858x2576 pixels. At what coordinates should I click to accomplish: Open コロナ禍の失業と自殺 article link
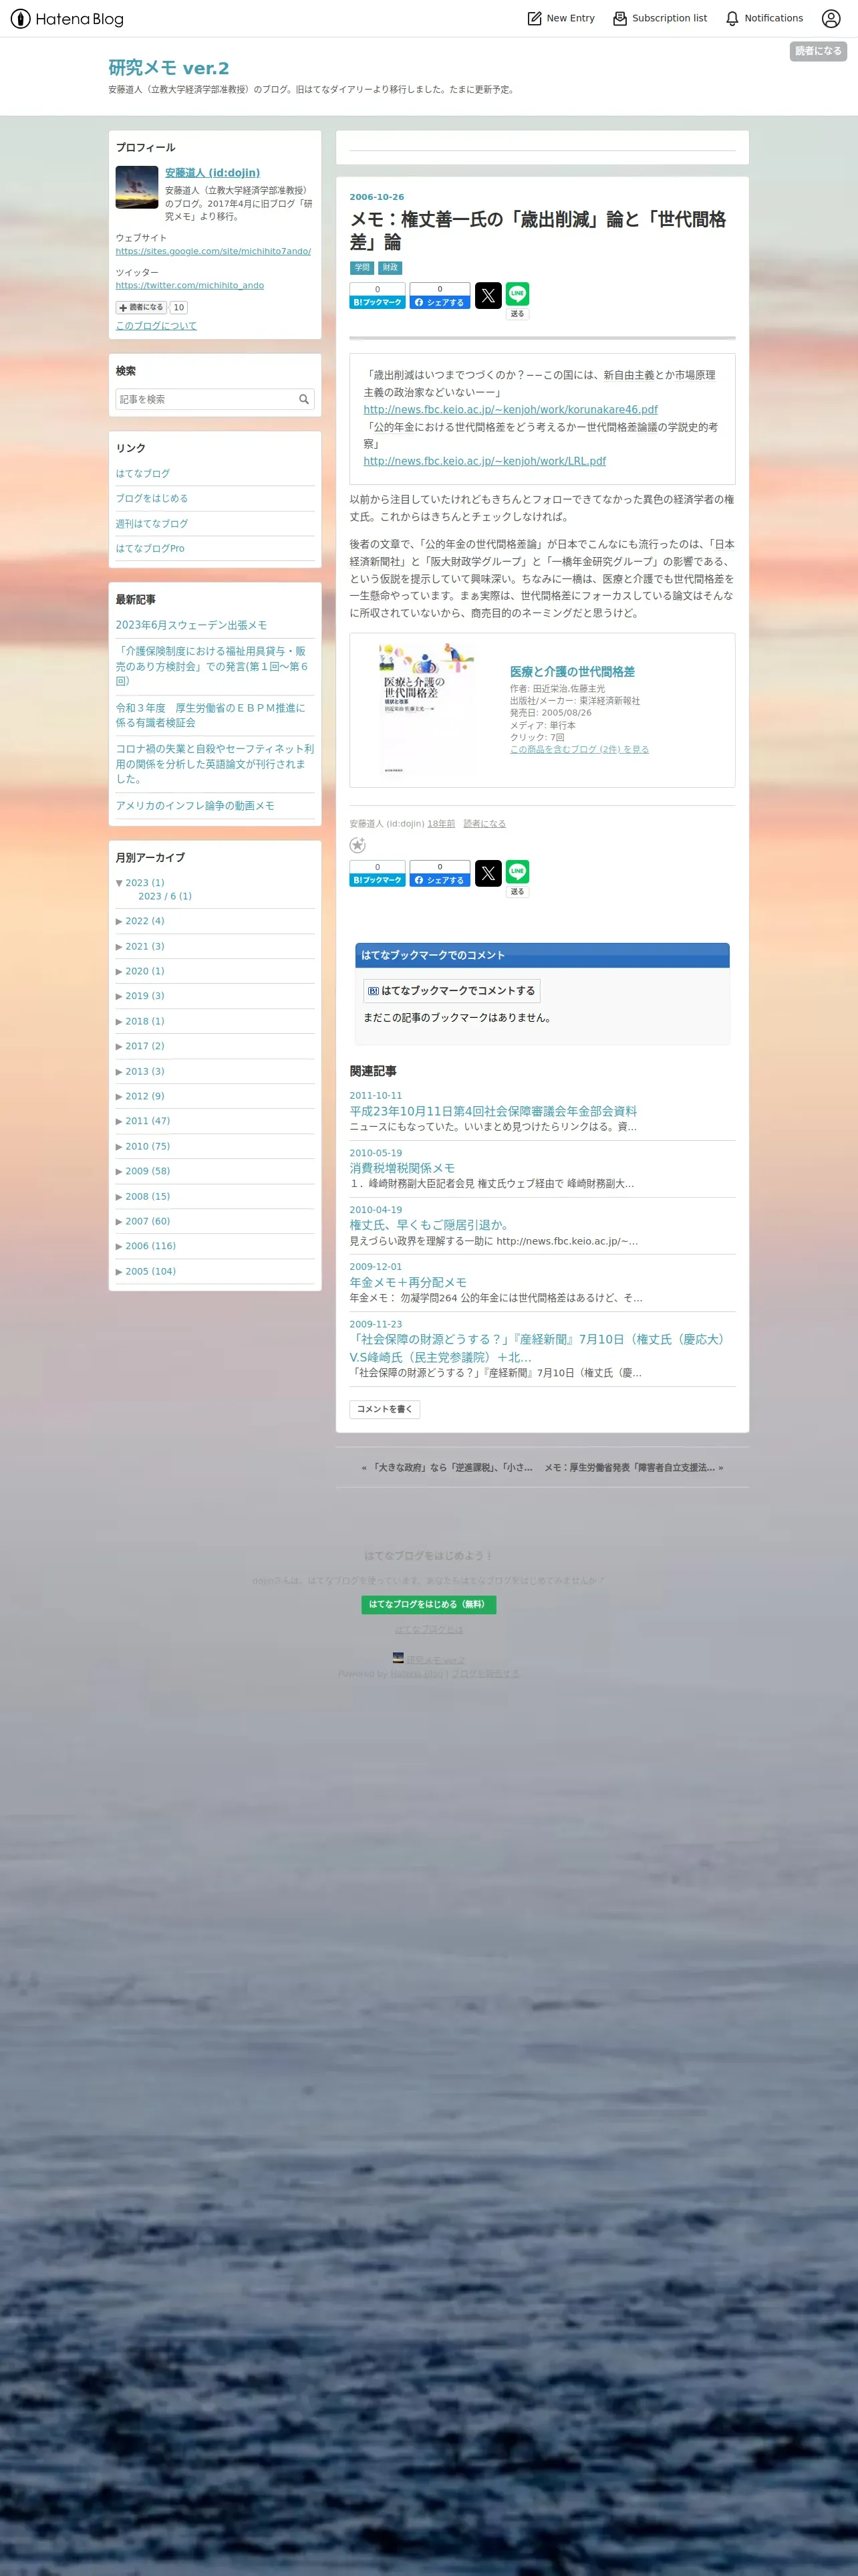[214, 764]
